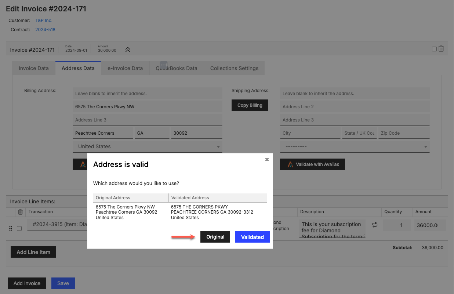Open billing country dropdown United States

click(x=148, y=146)
